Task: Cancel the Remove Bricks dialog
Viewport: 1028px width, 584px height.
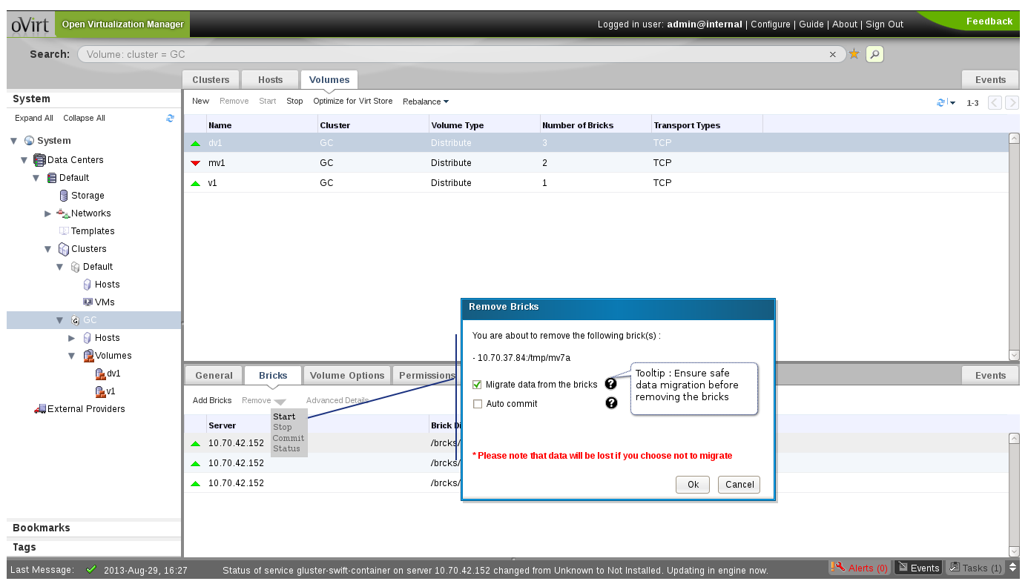Action: click(x=739, y=485)
